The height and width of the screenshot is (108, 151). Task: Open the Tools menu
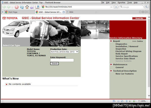(129, 3)
